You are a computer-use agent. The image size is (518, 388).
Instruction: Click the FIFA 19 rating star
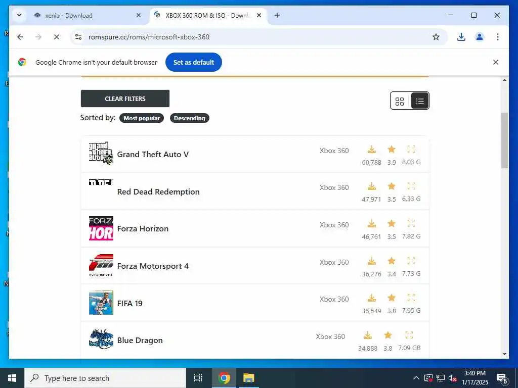coord(392,298)
